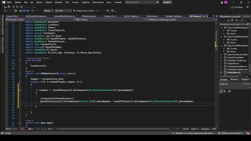
Task: Open the Any CPU platform dropdown
Action: click(x=63, y=11)
